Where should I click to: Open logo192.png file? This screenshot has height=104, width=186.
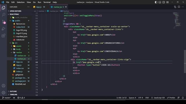[x=22, y=30]
